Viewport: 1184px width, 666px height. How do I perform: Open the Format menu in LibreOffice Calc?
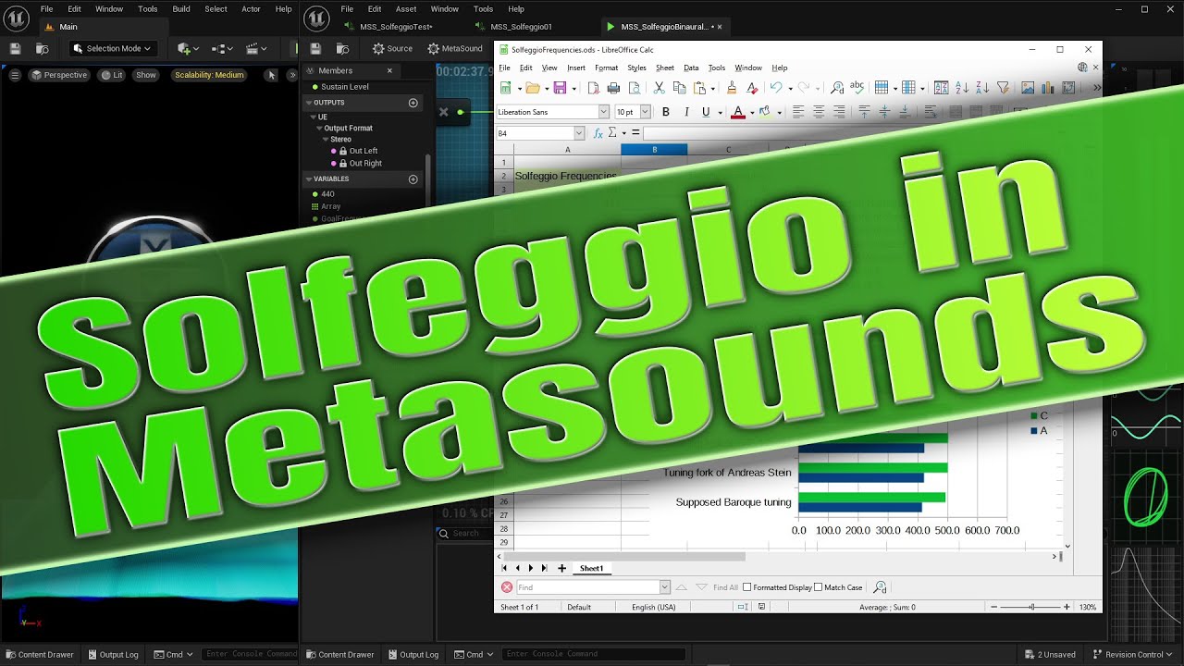tap(606, 68)
